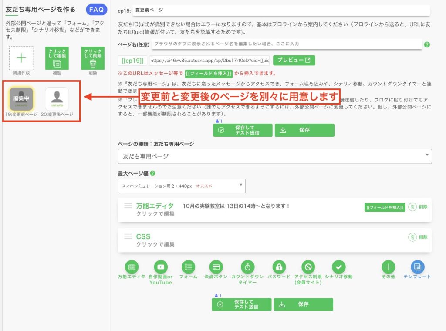The width and height of the screenshot is (446, 331).
Task: Open the テンプレート icon
Action: tap(417, 267)
